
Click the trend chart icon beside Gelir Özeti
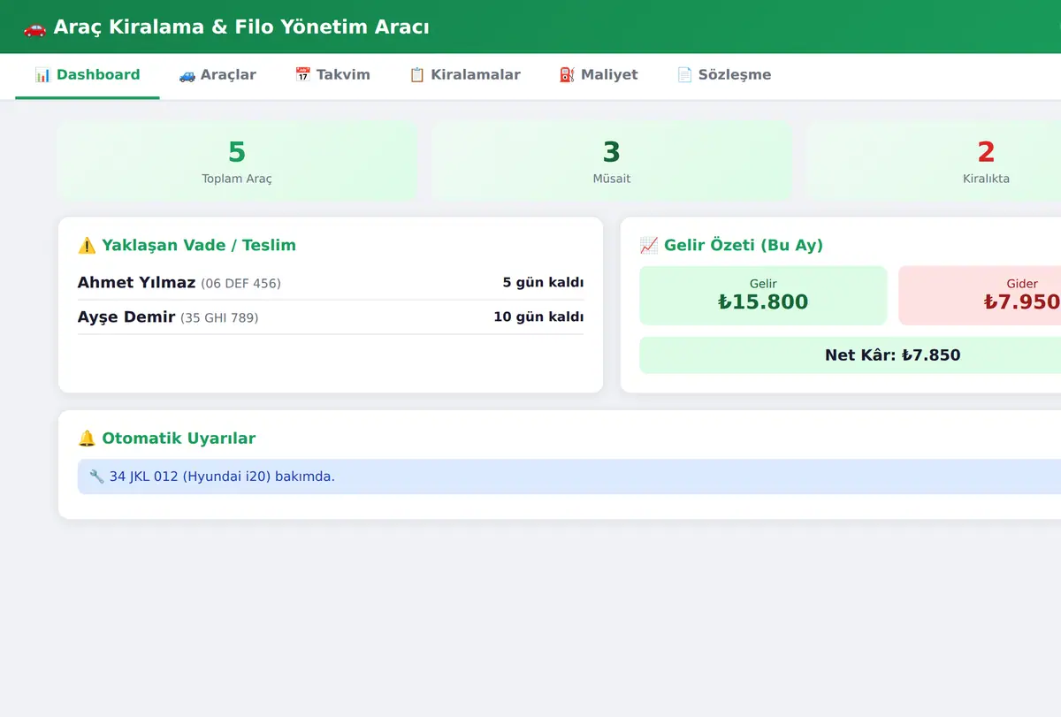coord(649,246)
